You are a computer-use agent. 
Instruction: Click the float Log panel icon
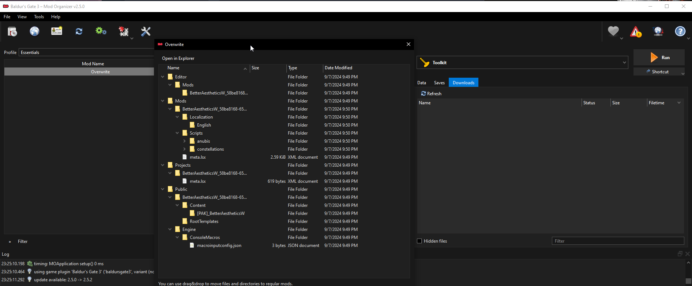pyautogui.click(x=680, y=254)
